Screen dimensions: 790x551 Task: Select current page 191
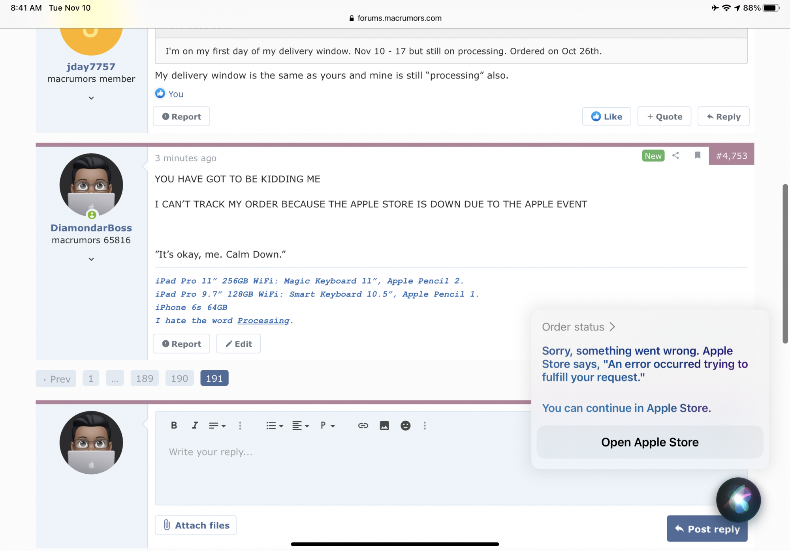(x=214, y=378)
